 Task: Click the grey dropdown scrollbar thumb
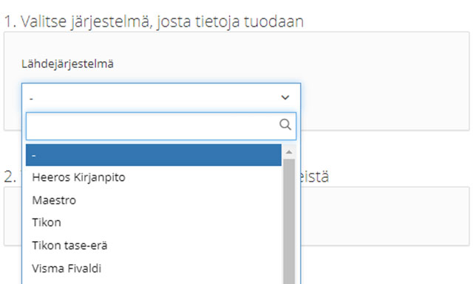click(289, 221)
